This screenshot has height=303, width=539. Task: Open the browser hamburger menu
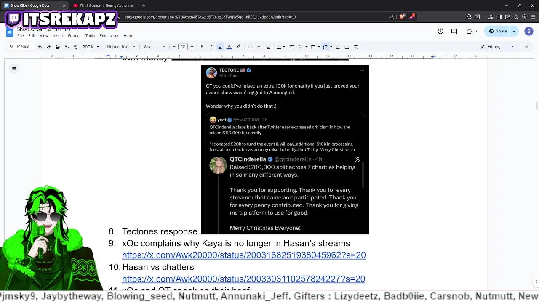533,17
